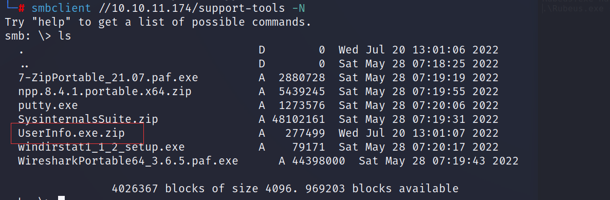This screenshot has height=200, width=610.
Task: Click the smbclient command text
Action: tap(61, 8)
